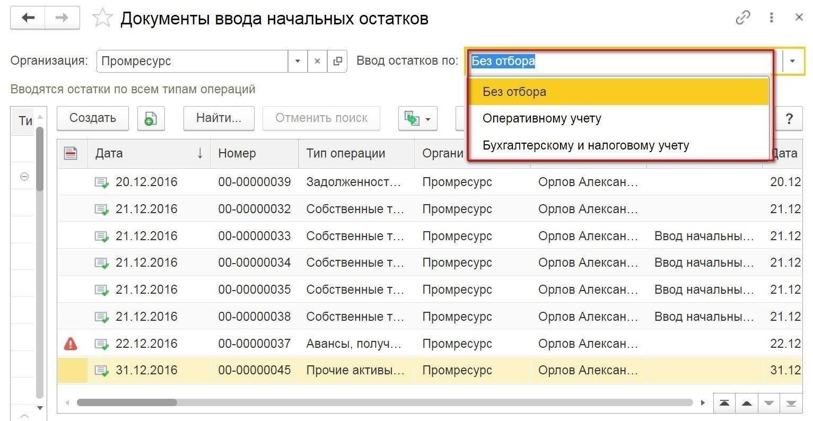Collapse the Ввод остатков по dropdown arrow
This screenshot has width=813, height=421.
pyautogui.click(x=792, y=61)
